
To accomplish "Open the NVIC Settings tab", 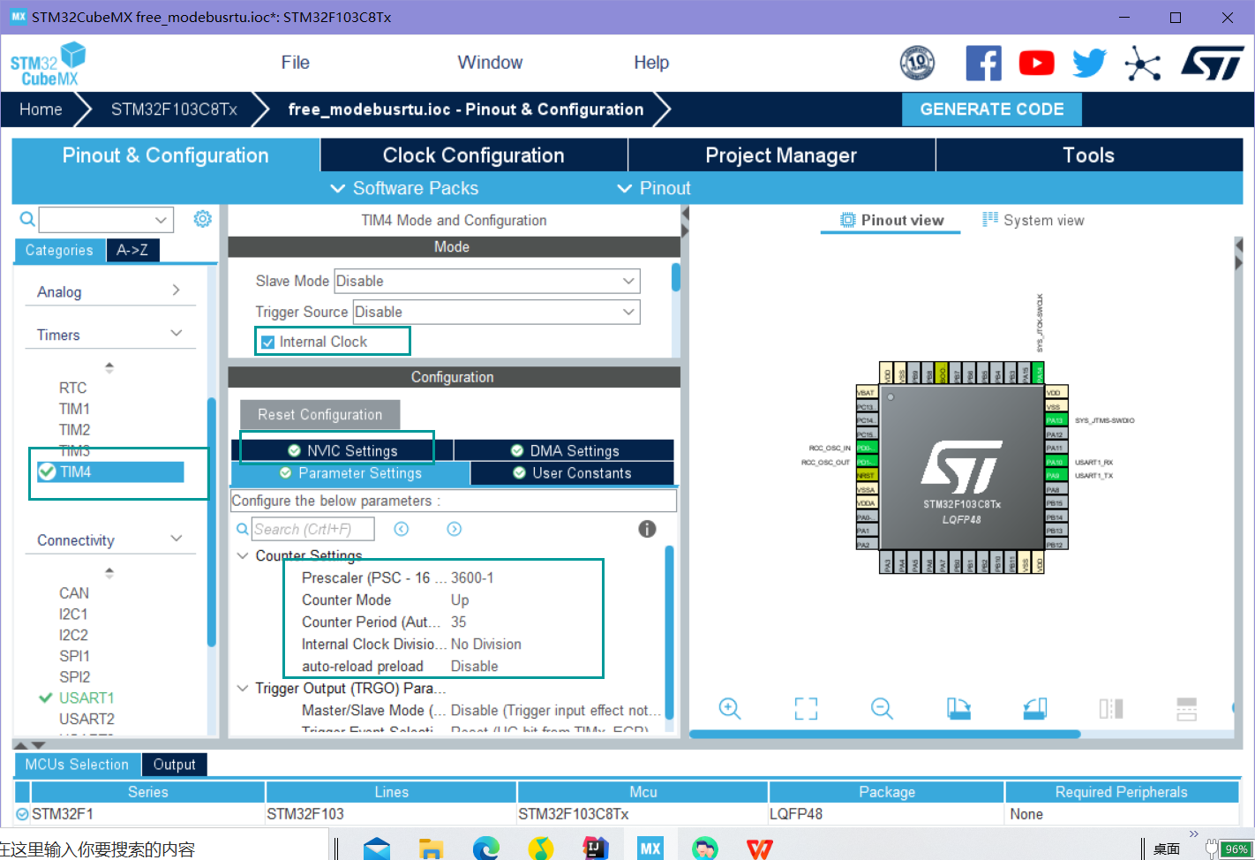I will tap(342, 450).
